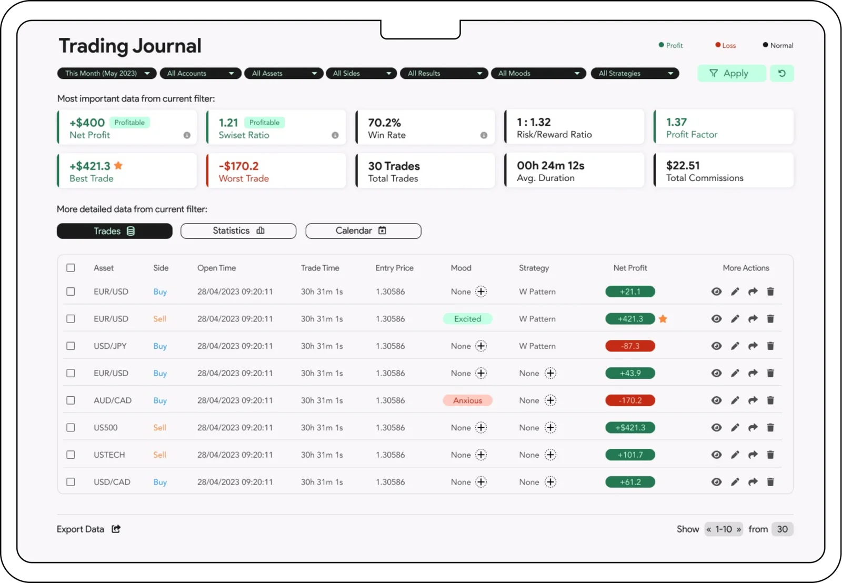Click the Apply filter button
842x583 pixels.
[731, 73]
